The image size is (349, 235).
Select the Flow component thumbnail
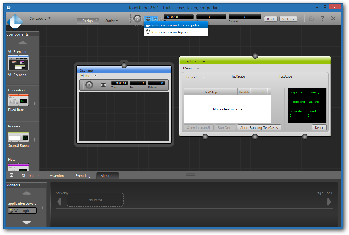pyautogui.click(x=18, y=167)
